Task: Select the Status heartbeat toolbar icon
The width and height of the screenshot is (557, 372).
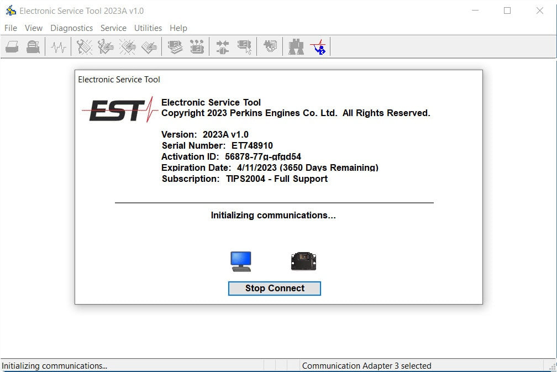Action: click(57, 47)
